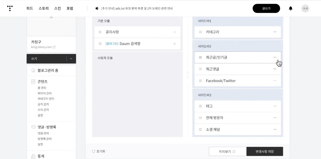Click the external link icon next to kchg.tistory.com
The height and width of the screenshot is (159, 321).
[54, 47]
